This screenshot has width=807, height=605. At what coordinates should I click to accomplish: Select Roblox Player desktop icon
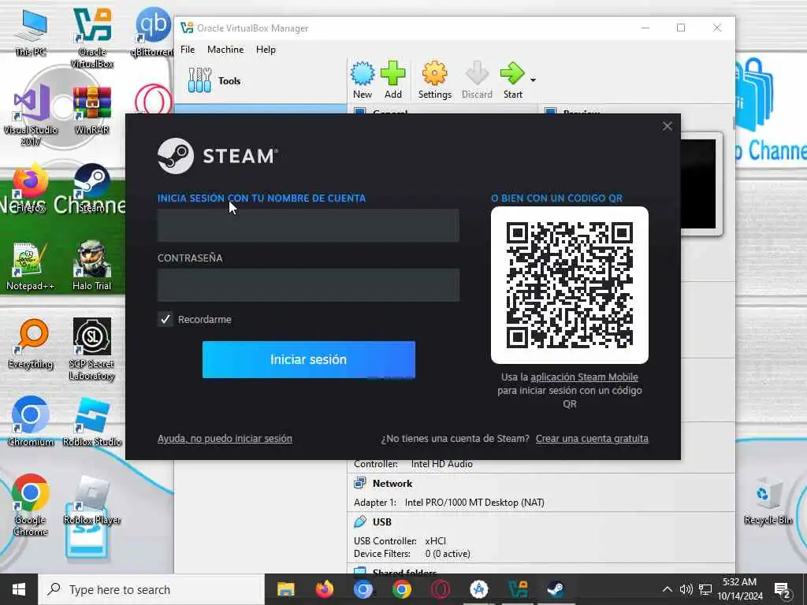[x=92, y=499]
